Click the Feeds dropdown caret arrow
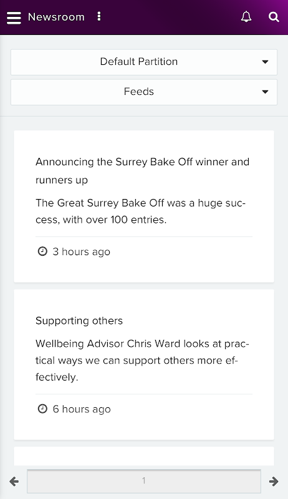The height and width of the screenshot is (499, 288). click(x=265, y=92)
